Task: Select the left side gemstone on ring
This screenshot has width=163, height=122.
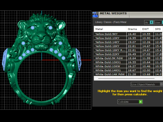Action: [x=5, y=60]
